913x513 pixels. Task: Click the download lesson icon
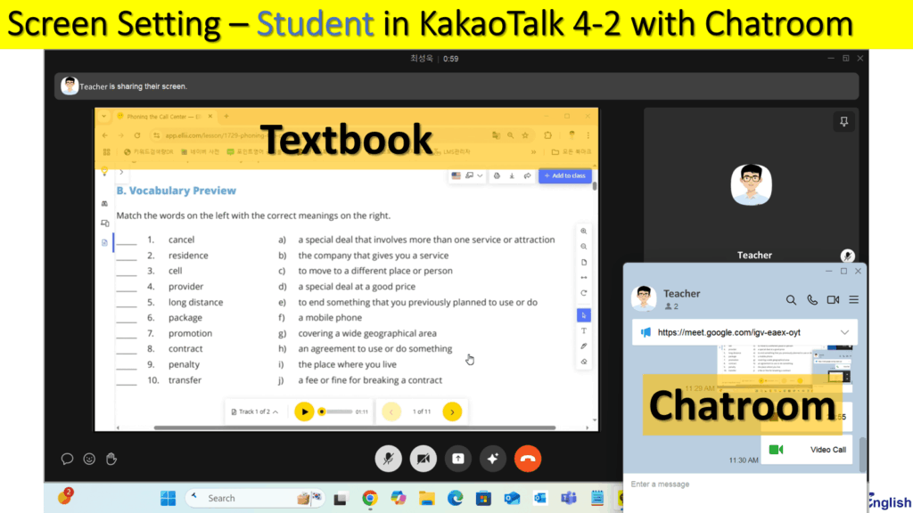pyautogui.click(x=512, y=175)
